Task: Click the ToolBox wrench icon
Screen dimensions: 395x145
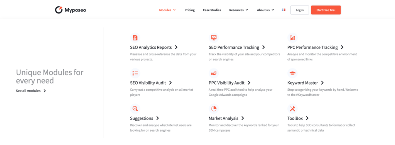Action: (292, 108)
